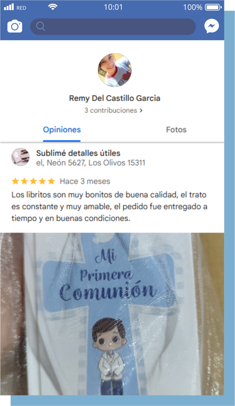This screenshot has height=406, width=235.
Task: Switch to the Opiniones tab
Action: point(62,130)
